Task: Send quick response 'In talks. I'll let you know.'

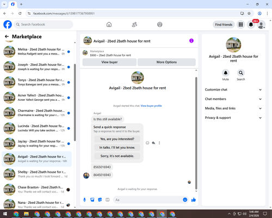Action: [117, 148]
